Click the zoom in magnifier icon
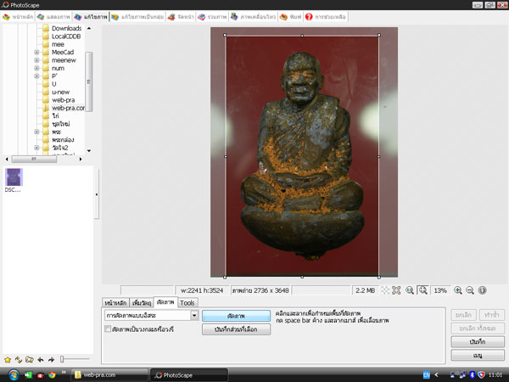The width and height of the screenshot is (509, 382). click(458, 290)
